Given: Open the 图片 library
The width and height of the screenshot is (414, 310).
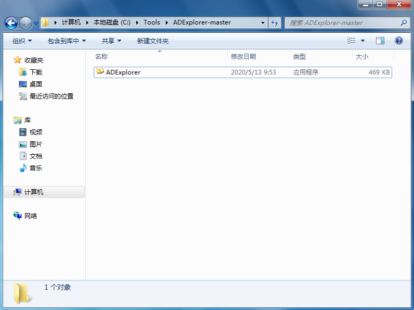Looking at the screenshot, I should (x=36, y=144).
